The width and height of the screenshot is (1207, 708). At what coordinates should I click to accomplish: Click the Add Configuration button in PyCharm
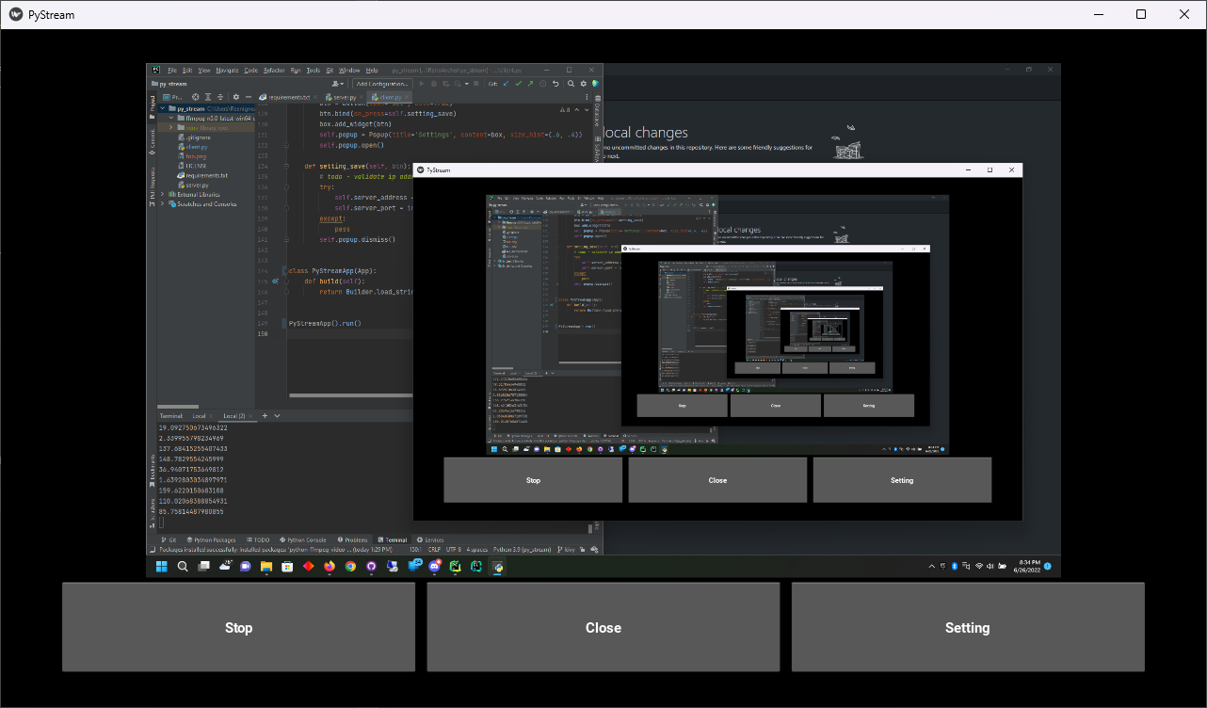(382, 84)
